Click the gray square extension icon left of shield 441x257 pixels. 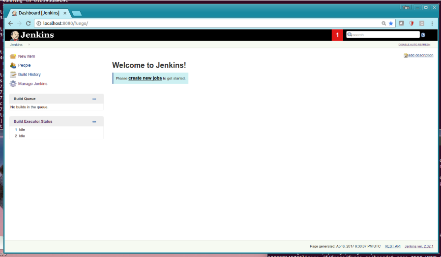tap(401, 23)
